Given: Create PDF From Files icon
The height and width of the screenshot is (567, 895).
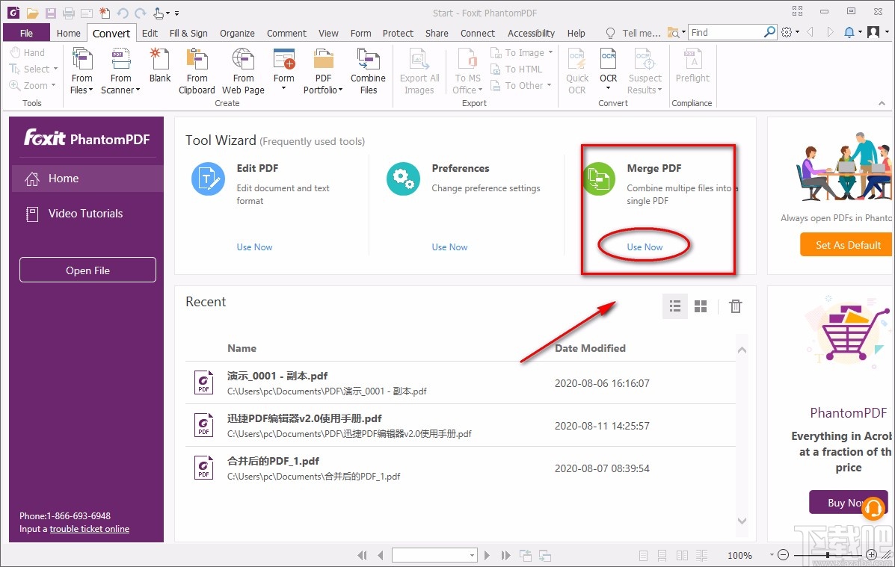Looking at the screenshot, I should (x=82, y=59).
